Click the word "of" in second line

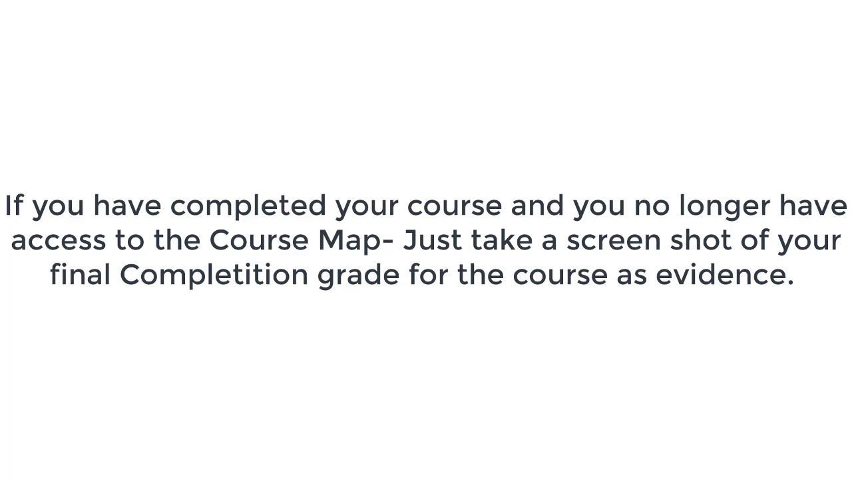tap(754, 240)
